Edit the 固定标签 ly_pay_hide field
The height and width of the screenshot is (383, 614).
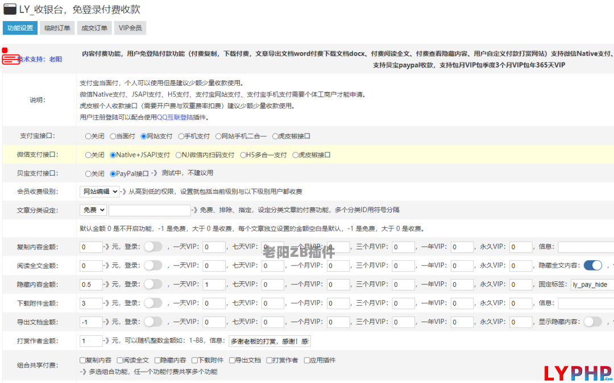pos(592,285)
